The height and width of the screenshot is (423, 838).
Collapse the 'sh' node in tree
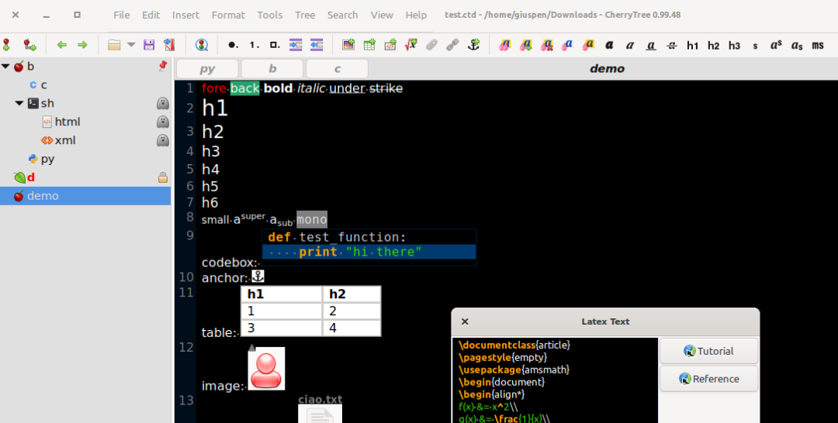tap(19, 103)
